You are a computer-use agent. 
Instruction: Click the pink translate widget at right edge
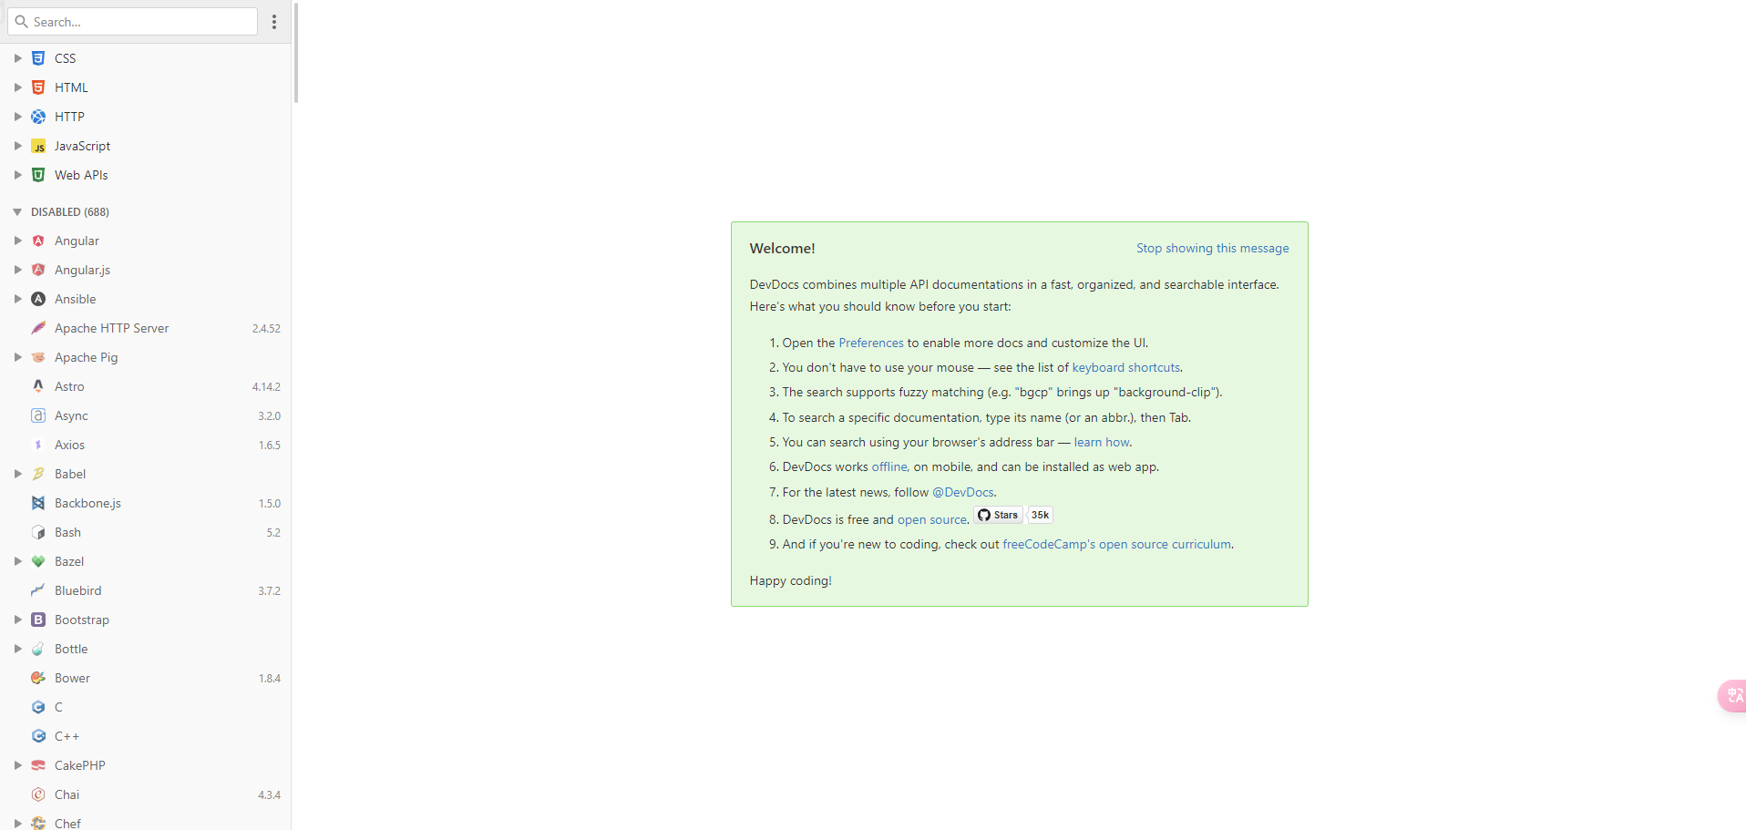click(x=1732, y=696)
